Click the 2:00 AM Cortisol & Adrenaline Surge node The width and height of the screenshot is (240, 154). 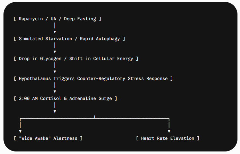[65, 98]
